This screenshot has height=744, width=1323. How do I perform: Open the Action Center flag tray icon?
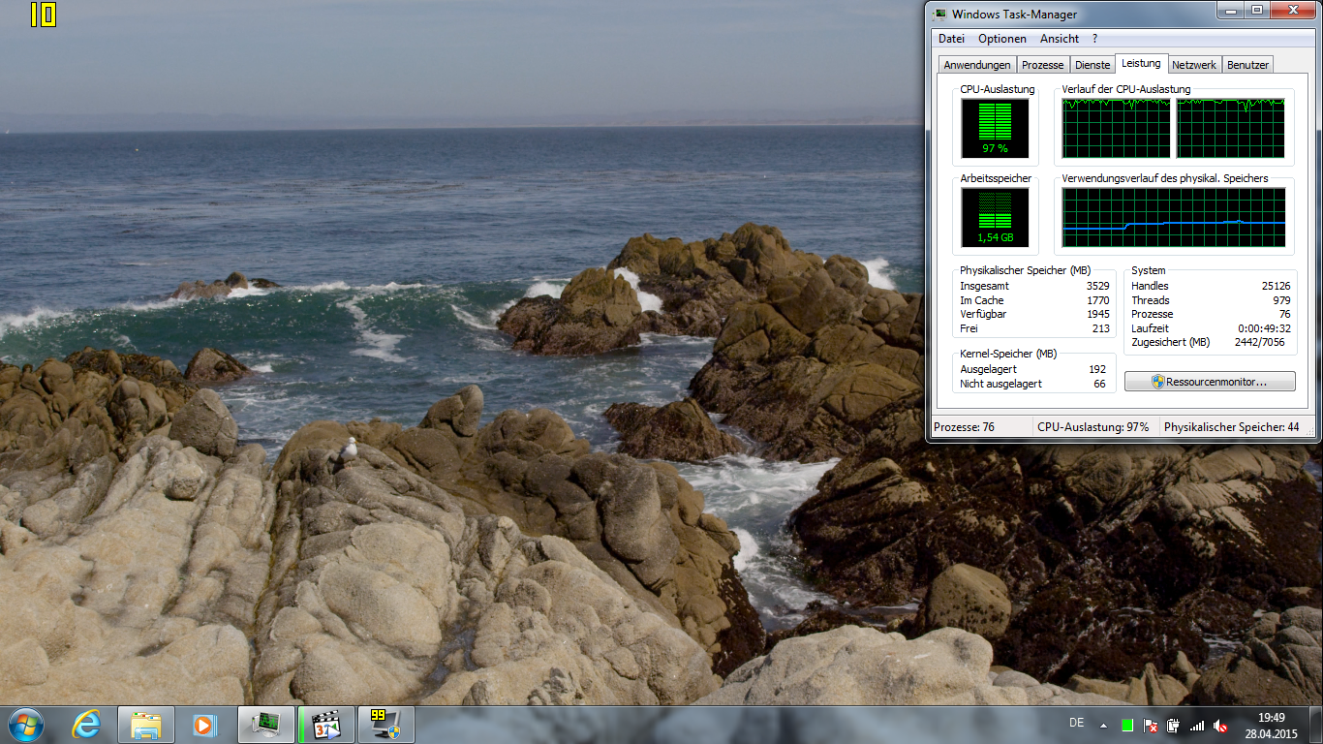(x=1151, y=725)
